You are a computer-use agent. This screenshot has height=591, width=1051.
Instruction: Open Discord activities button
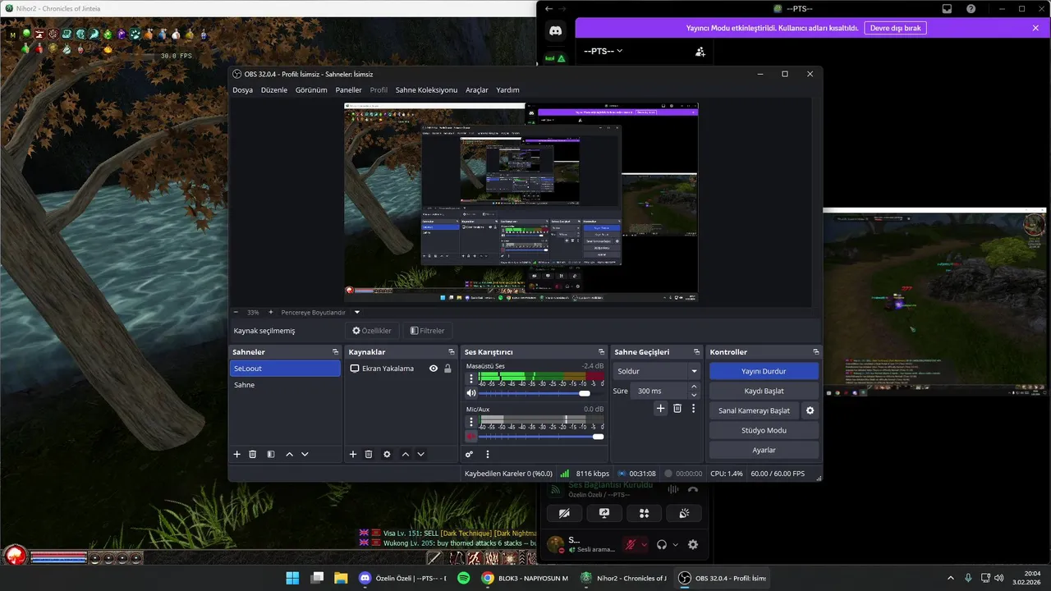point(645,513)
